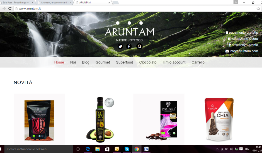The width and height of the screenshot is (262, 153).
Task: Switch to Aruntam e-commerce tab
Action: (x=54, y=3)
